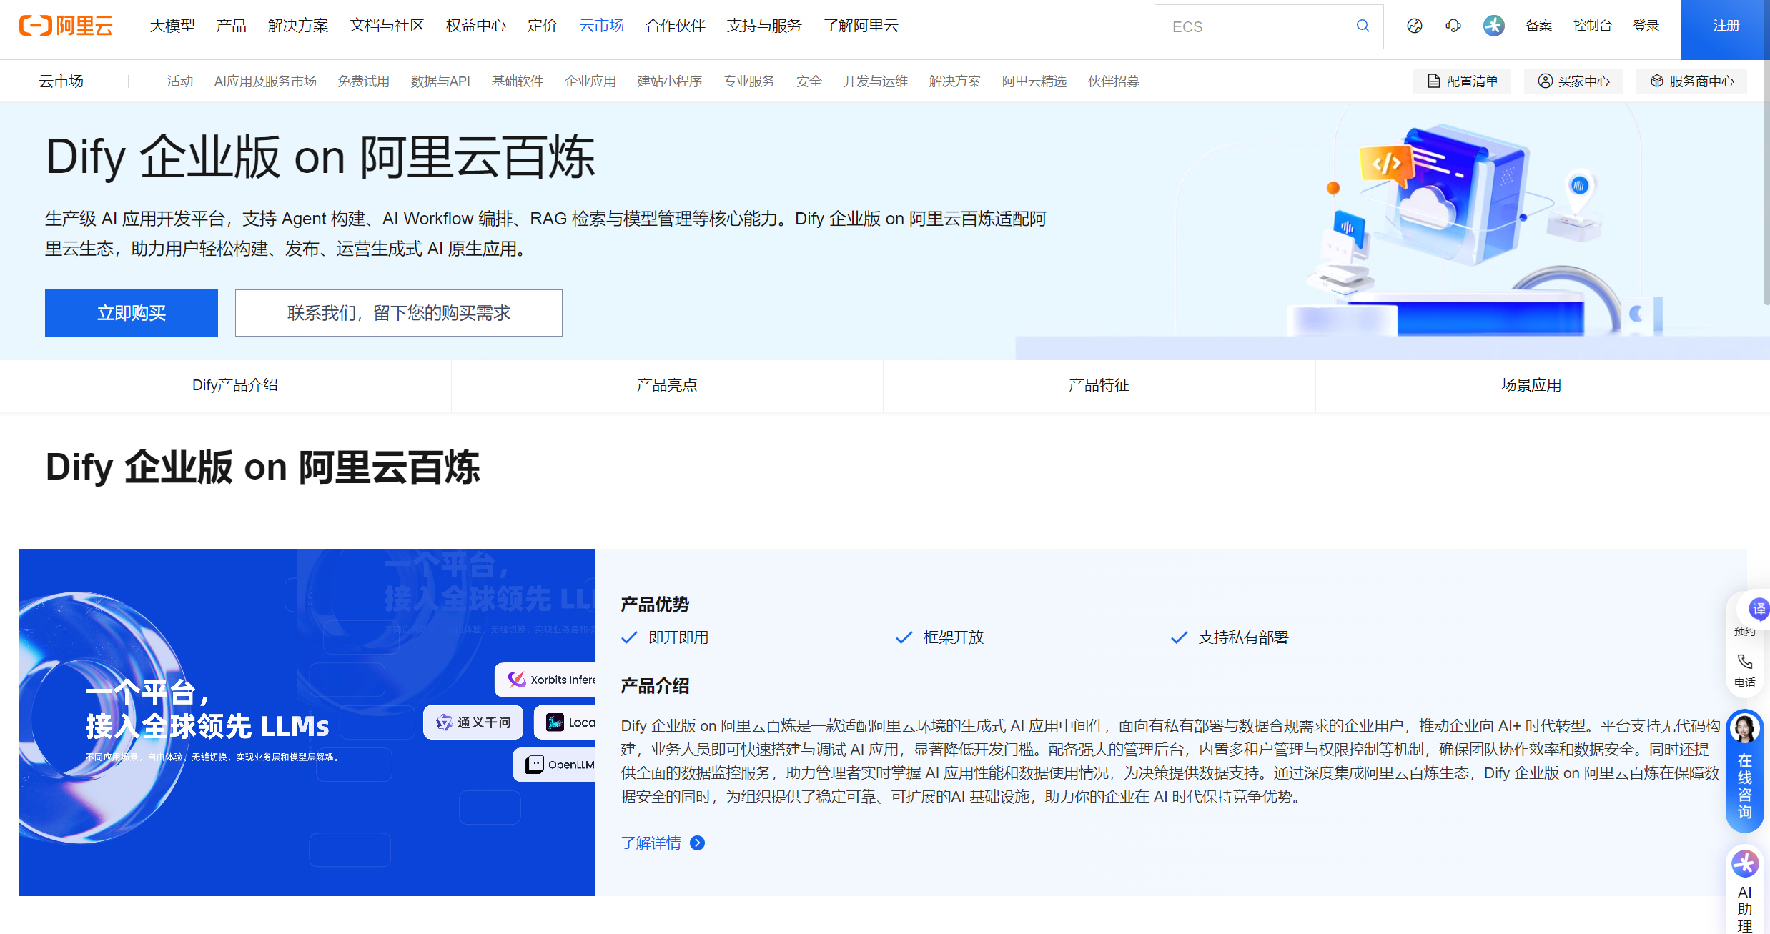
Task: Open 阿里云精选 category
Action: pyautogui.click(x=1034, y=81)
